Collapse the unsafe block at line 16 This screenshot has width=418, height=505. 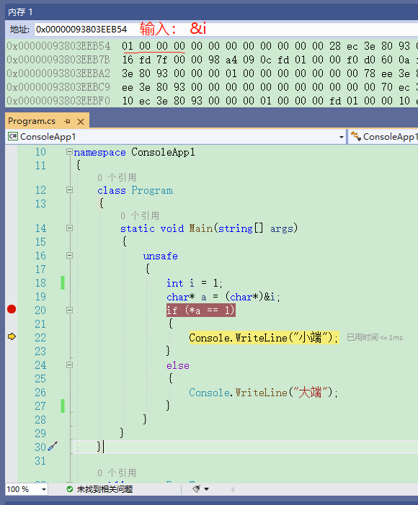coord(69,256)
